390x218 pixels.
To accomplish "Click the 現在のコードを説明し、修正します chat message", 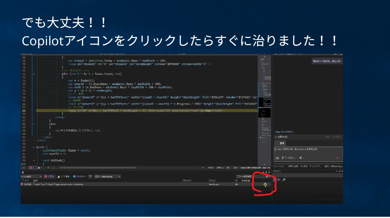I will click(327, 61).
